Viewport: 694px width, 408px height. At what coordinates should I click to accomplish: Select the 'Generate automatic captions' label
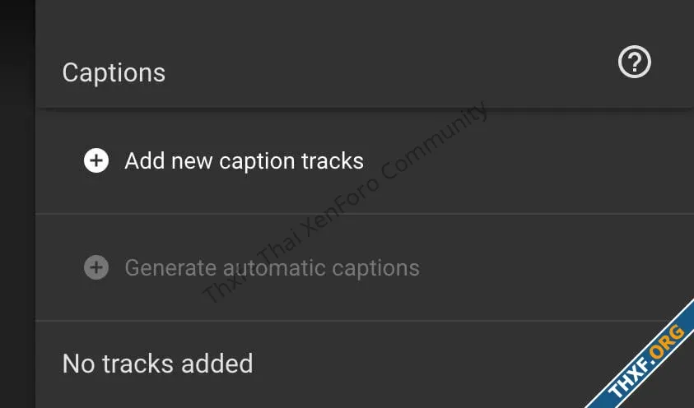pyautogui.click(x=272, y=268)
